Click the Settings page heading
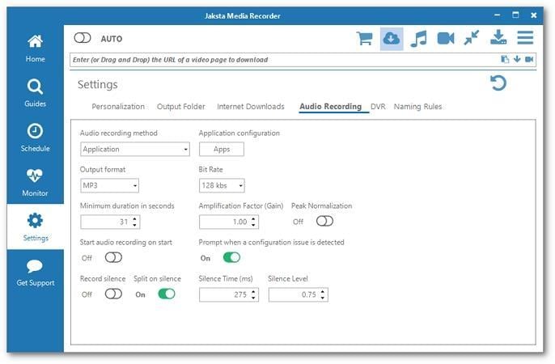Screen dimensions: 555x364 click(97, 85)
